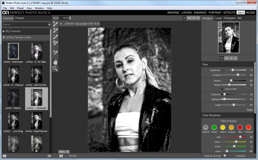Viewport: 258px width, 160px height.
Task: Select the dotted selective brush tool icon
Action: tap(55, 36)
